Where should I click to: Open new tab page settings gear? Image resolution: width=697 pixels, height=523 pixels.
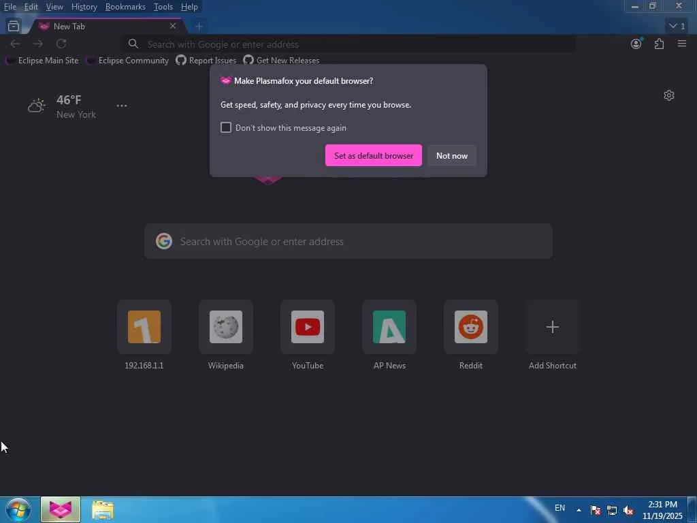tap(669, 95)
